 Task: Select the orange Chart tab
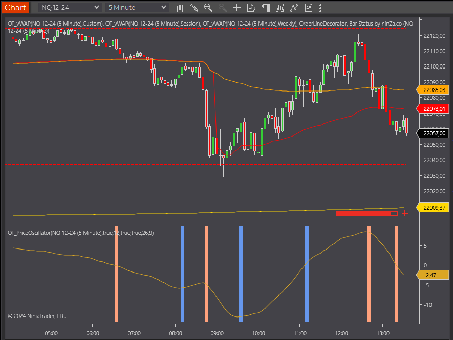pos(15,7)
